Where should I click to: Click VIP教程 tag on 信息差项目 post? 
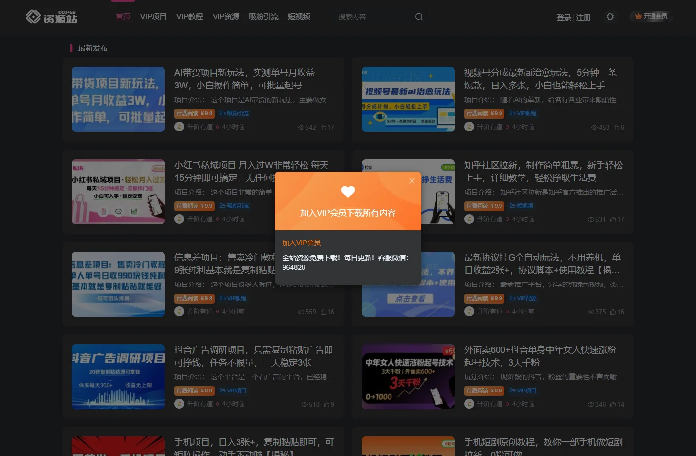(233, 298)
